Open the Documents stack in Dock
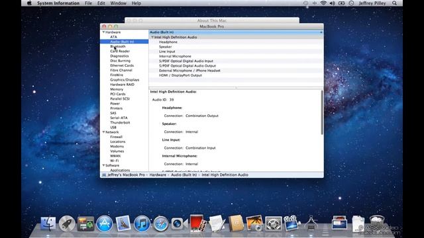The width and height of the screenshot is (424, 238). pos(358,223)
